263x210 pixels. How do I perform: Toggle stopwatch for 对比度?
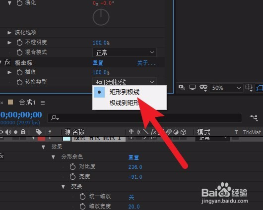click(72, 167)
